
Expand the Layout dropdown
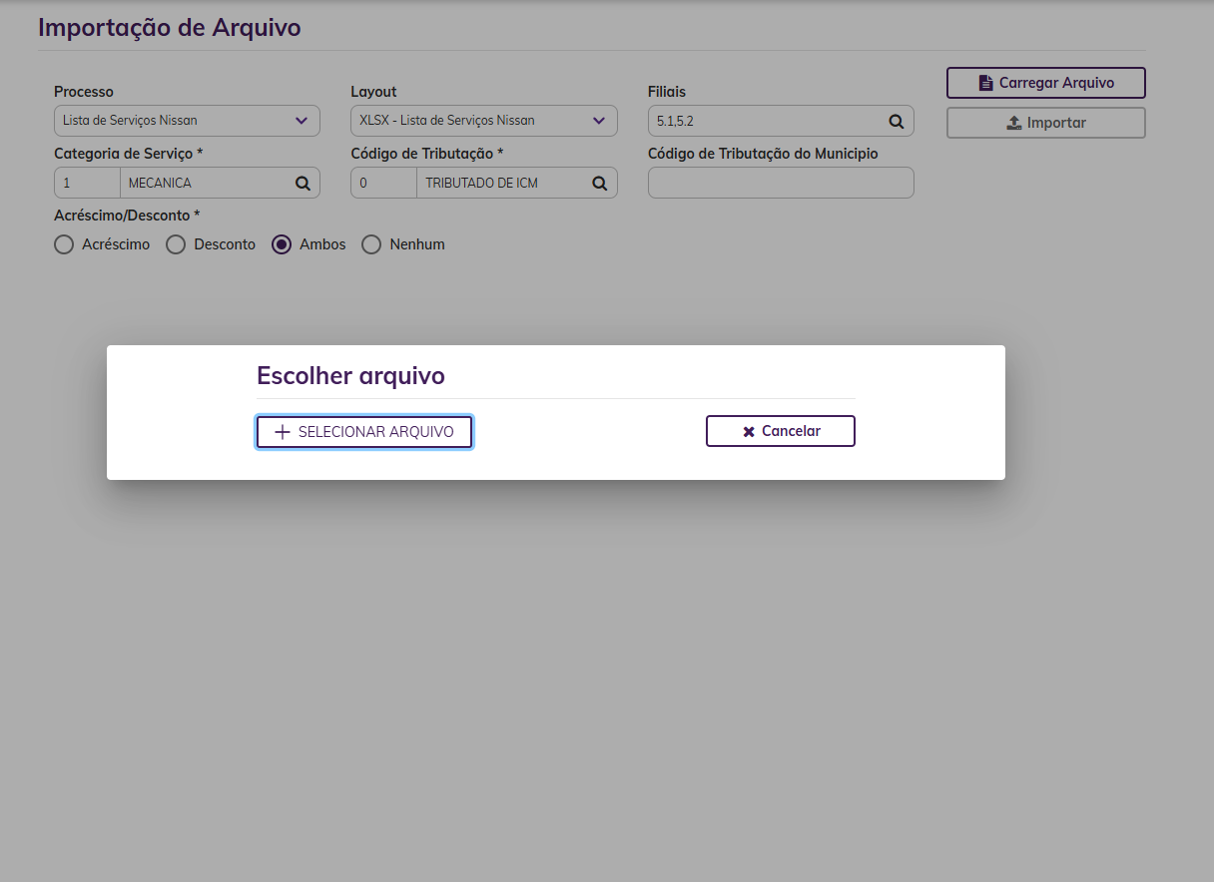click(483, 121)
